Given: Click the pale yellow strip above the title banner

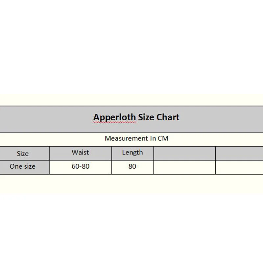Looking at the screenshot, I should pyautogui.click(x=131, y=100).
